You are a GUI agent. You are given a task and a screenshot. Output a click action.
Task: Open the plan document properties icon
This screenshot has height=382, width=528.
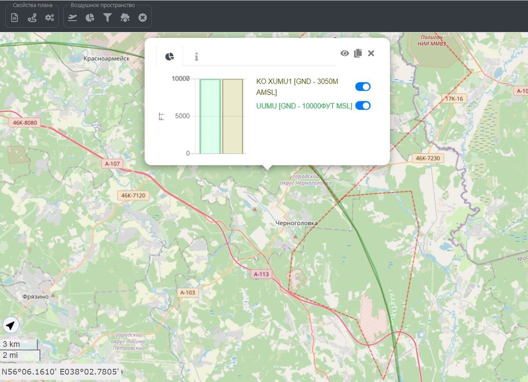point(15,18)
